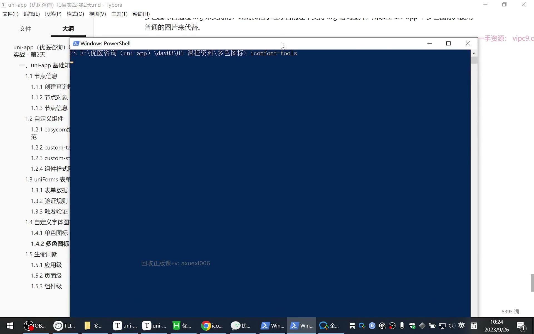
Task: Click the Windows Start button
Action: tap(10, 325)
